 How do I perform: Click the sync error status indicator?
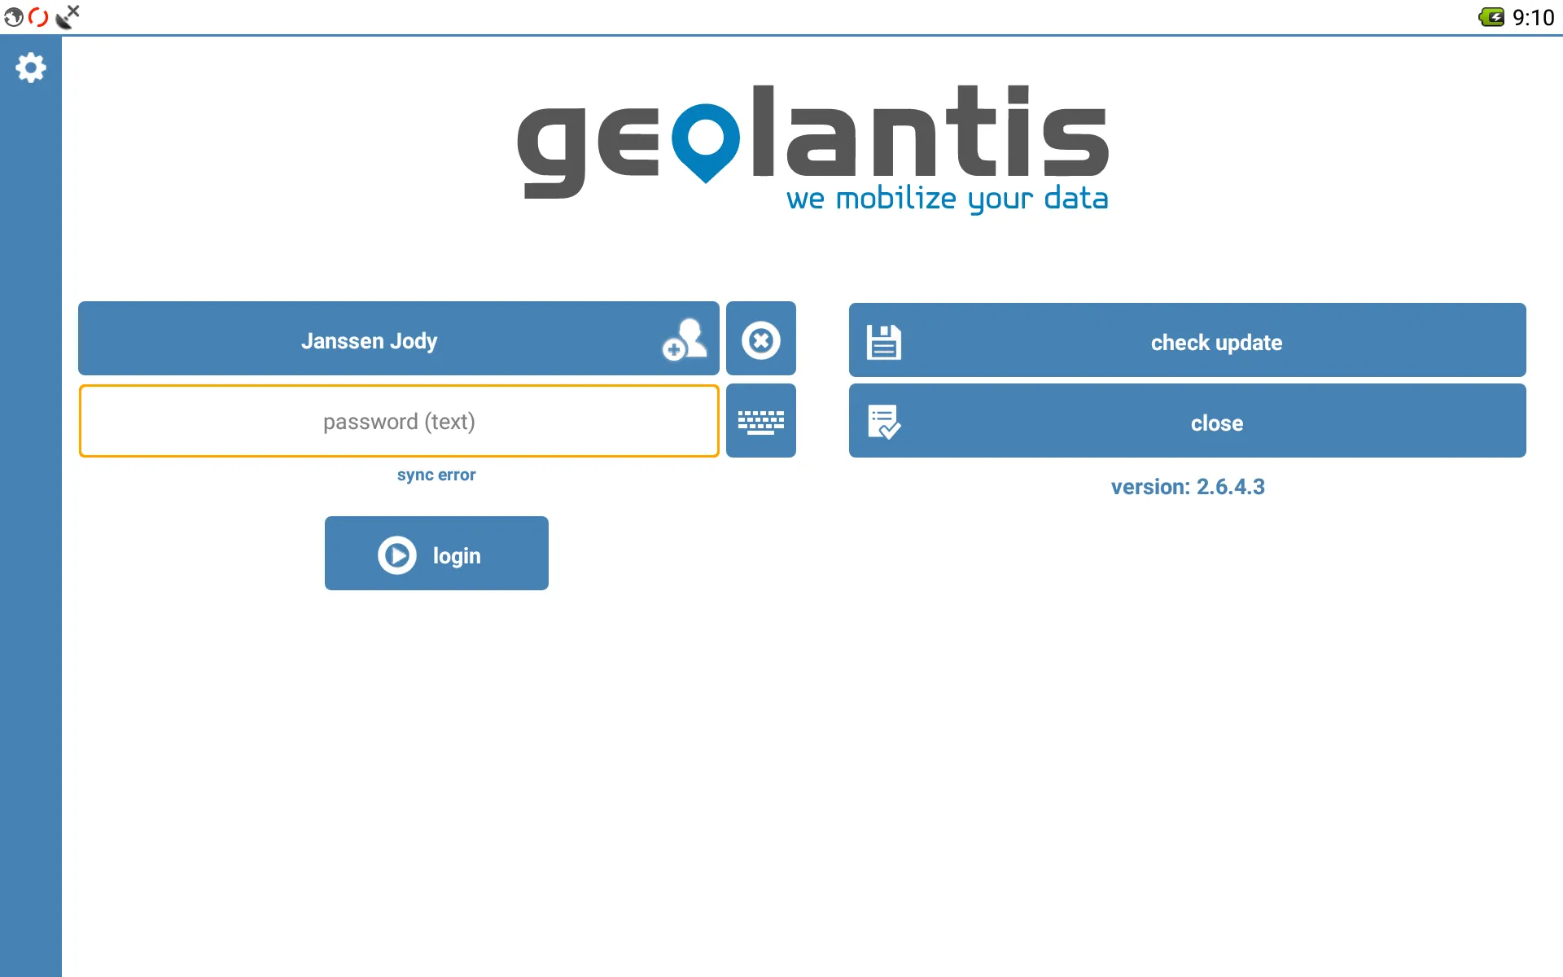tap(436, 474)
